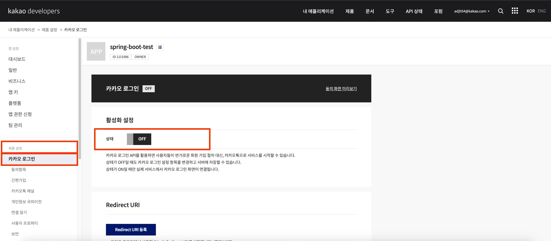Screen dimensions: 551x241
Task: Open the nine-dot apps grid icon
Action: [x=515, y=11]
